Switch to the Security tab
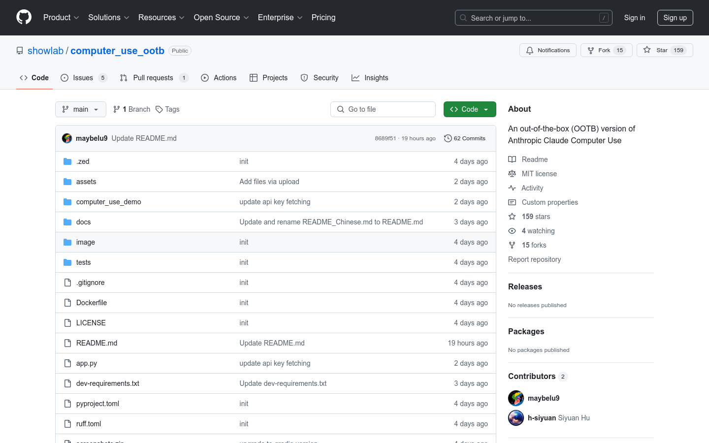The image size is (709, 443). point(320,78)
